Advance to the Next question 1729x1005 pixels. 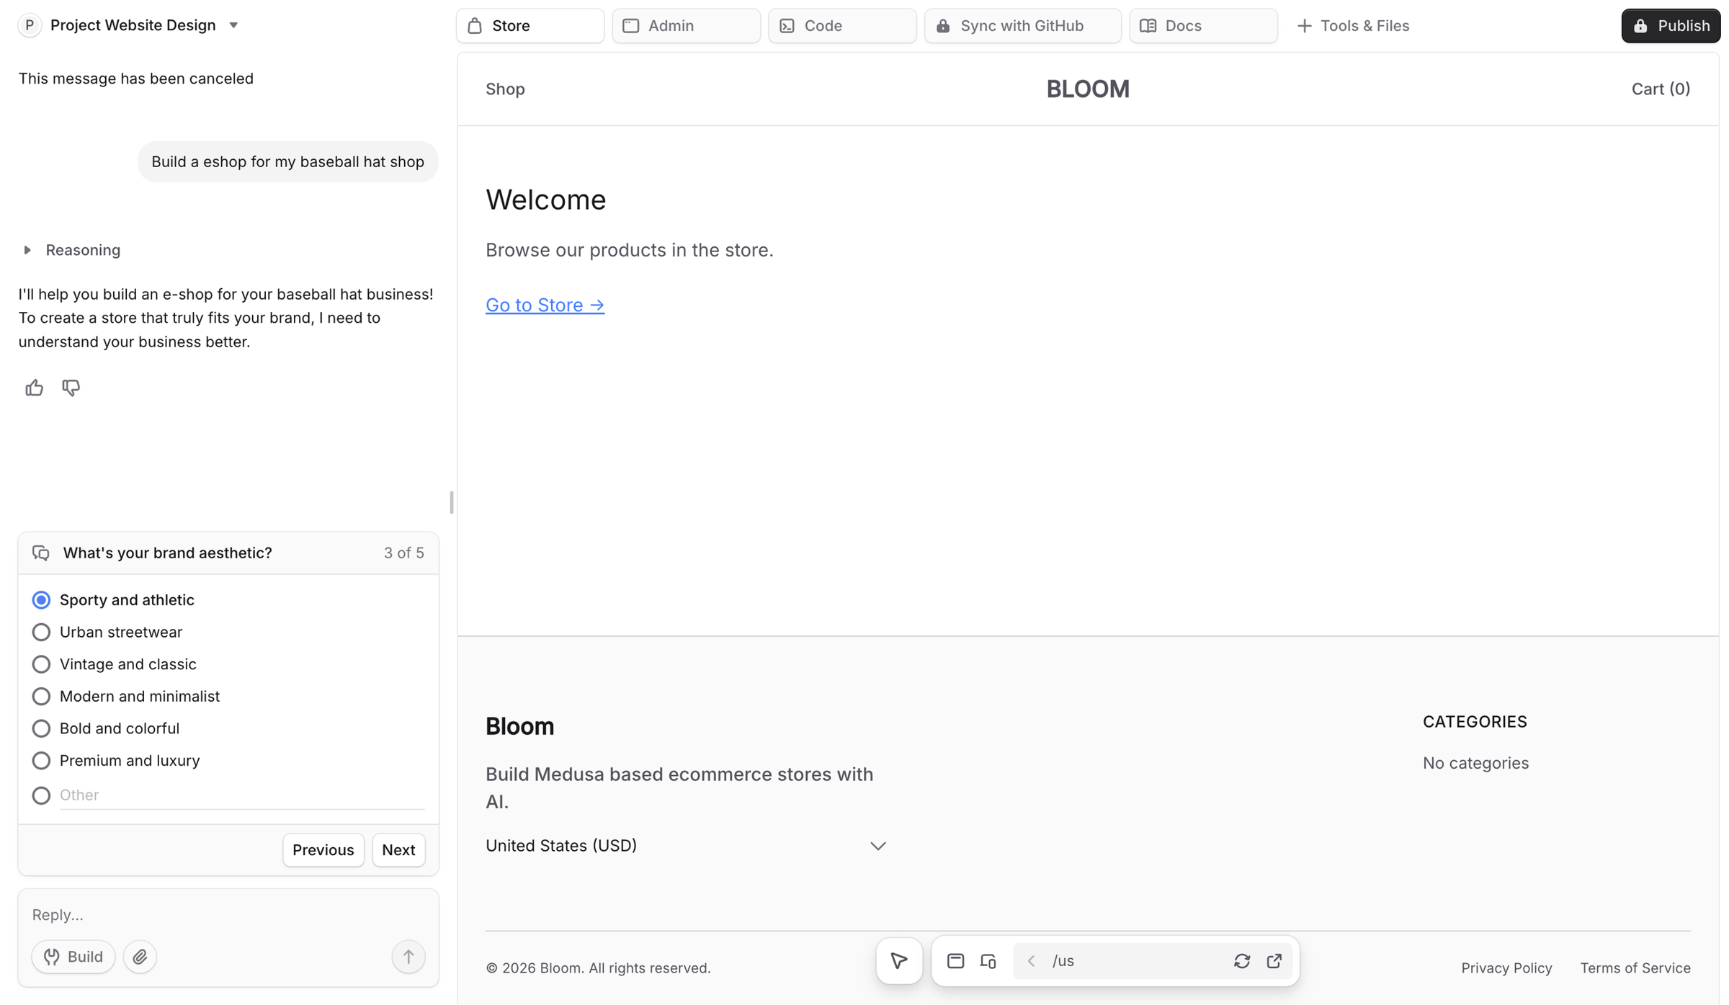[398, 849]
